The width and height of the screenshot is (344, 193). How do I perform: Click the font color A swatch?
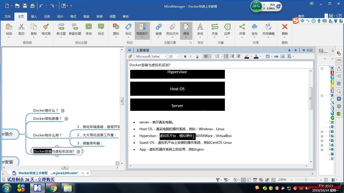click(256, 57)
